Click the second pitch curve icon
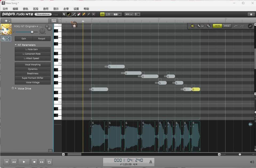The height and width of the screenshot is (168, 256). pyautogui.click(x=242, y=26)
